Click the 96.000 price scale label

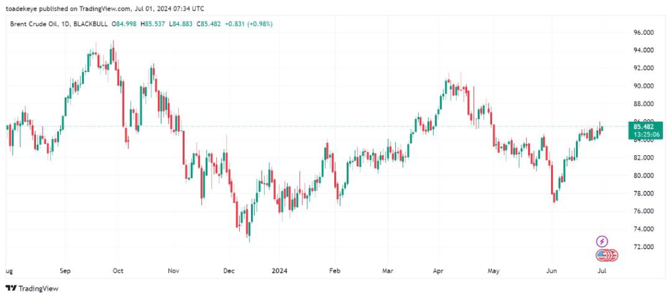pos(645,32)
